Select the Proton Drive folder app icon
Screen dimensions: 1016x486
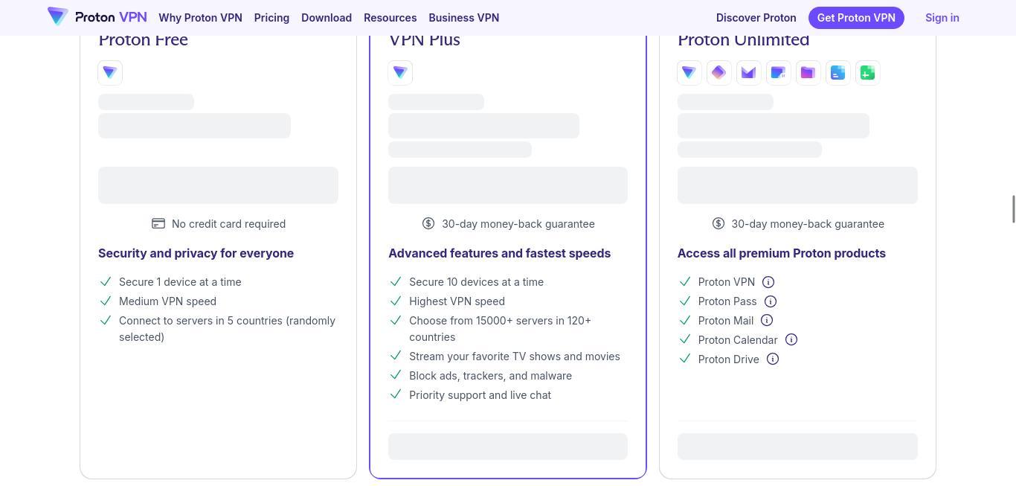[808, 73]
